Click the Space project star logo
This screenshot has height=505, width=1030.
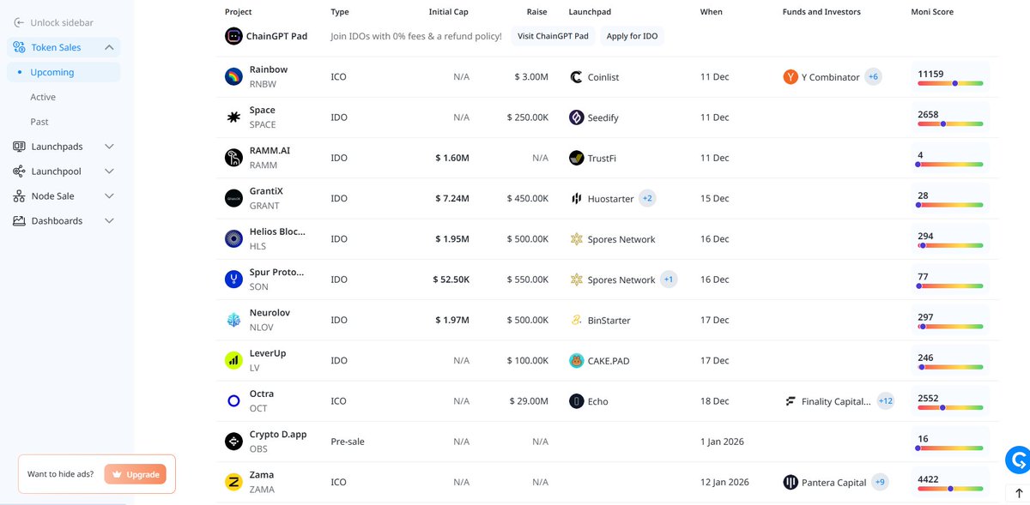233,117
